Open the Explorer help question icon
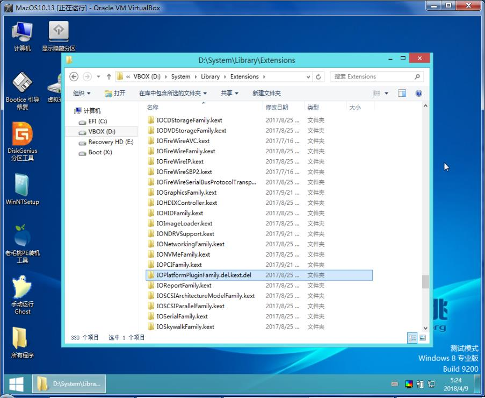 (419, 93)
